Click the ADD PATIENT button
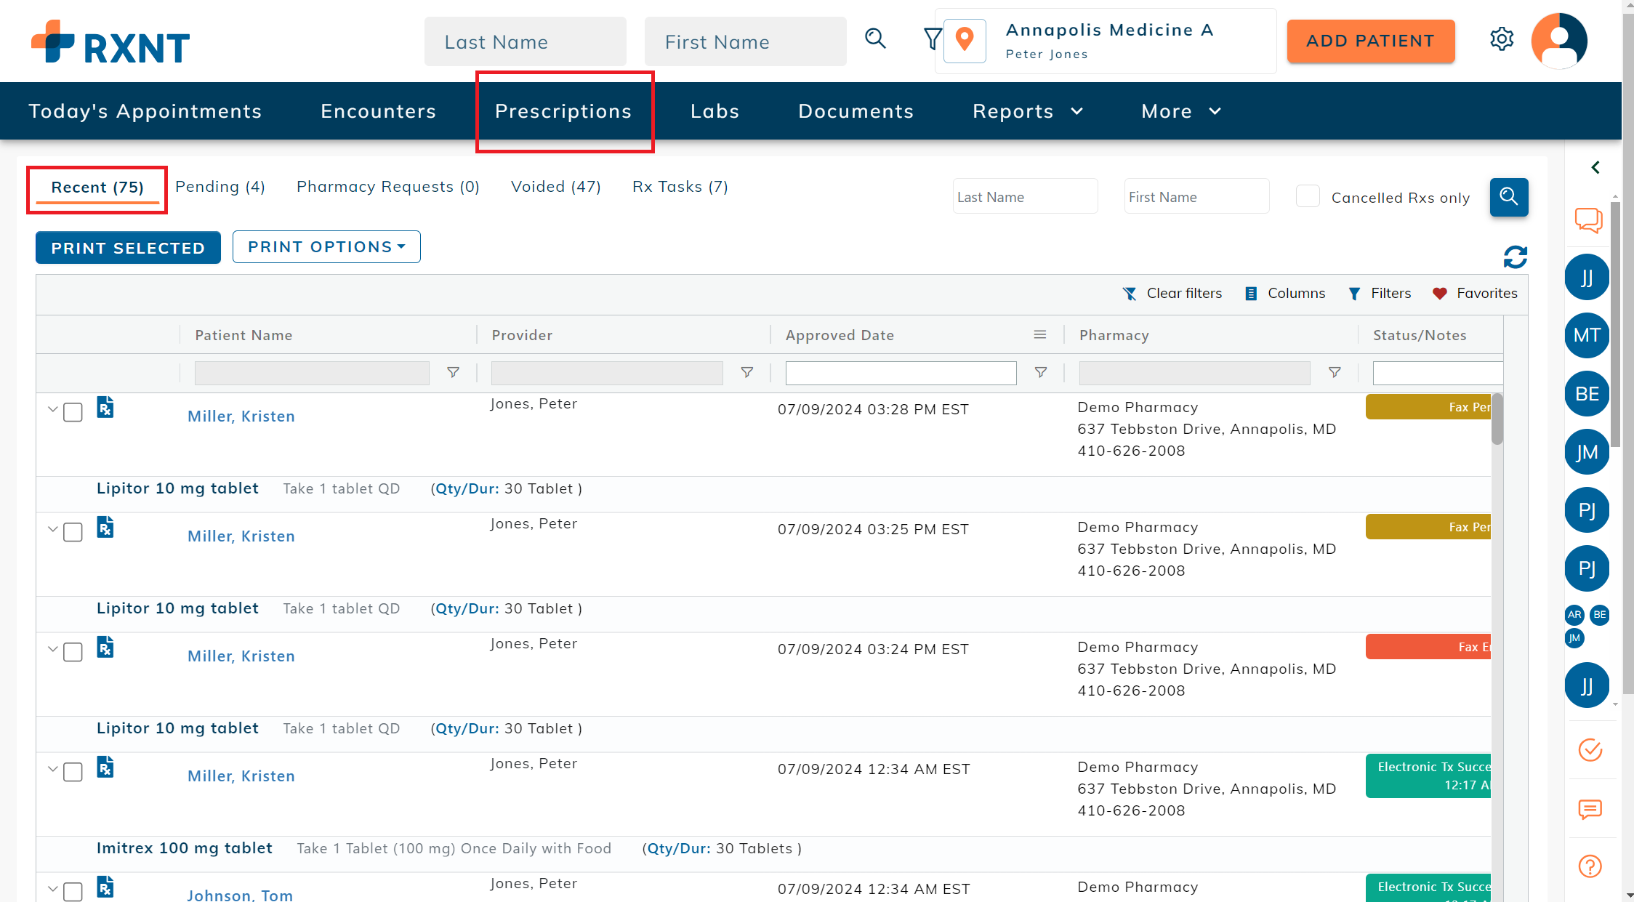The image size is (1634, 902). 1370,41
